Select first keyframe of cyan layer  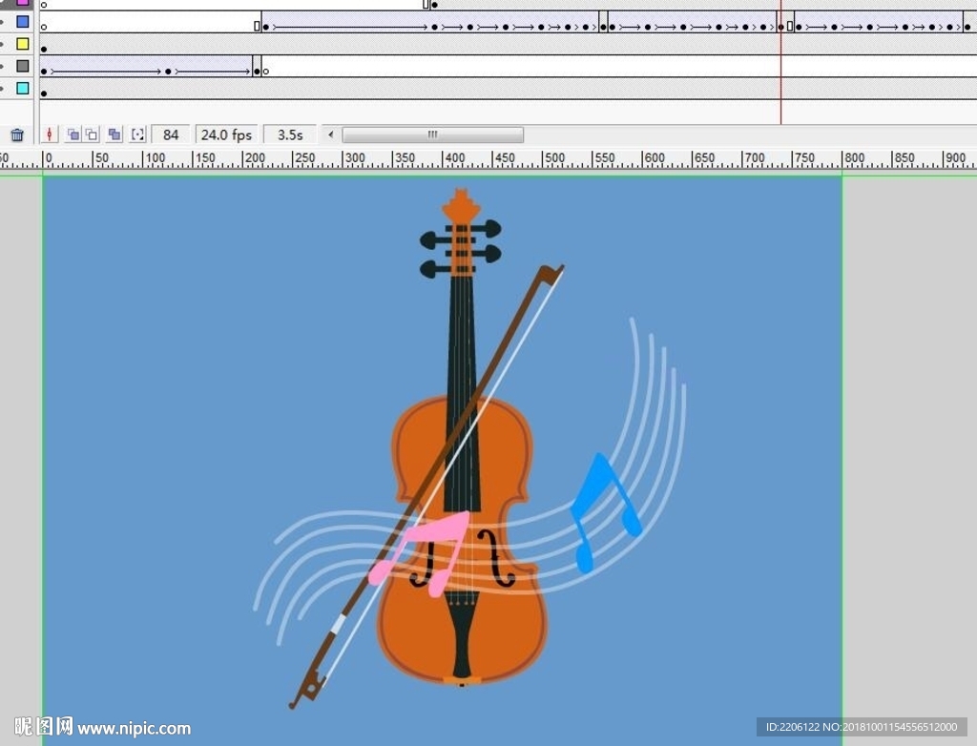coord(44,94)
